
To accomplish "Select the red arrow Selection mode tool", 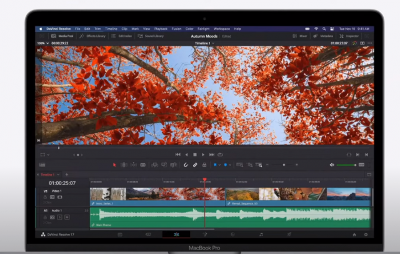I will tap(114, 165).
